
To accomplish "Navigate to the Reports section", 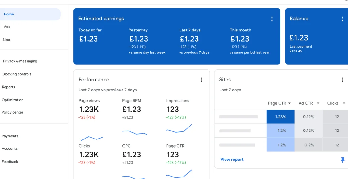I will click(x=9, y=87).
